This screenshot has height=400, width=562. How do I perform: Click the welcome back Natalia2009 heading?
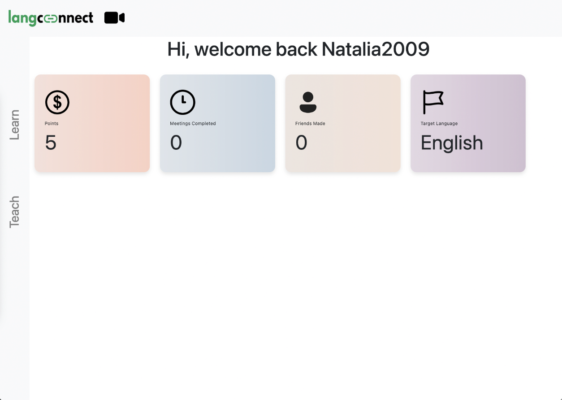(298, 49)
